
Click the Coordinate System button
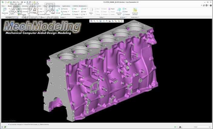44,14
